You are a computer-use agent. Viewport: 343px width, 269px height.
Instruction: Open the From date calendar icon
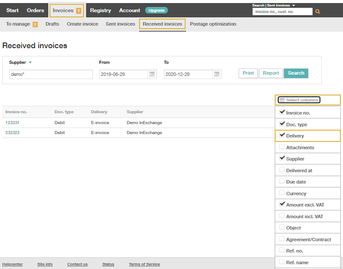tap(152, 74)
